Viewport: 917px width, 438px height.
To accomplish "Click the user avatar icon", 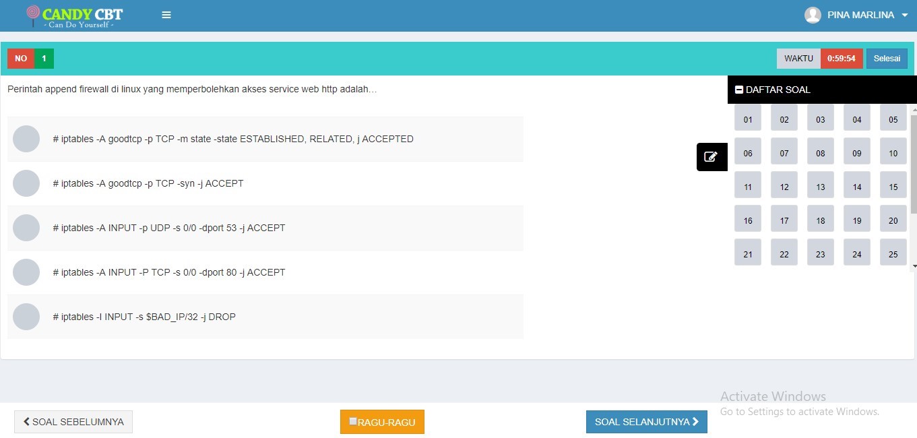I will point(813,15).
